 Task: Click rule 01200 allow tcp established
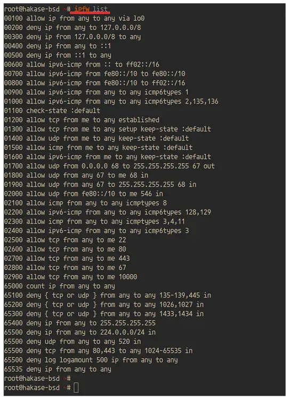[x=82, y=120]
